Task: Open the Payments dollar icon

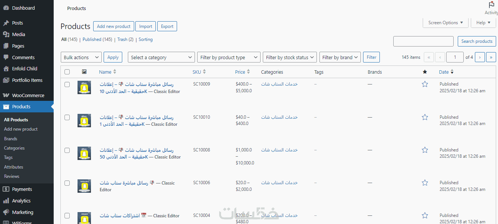Action: (6, 189)
